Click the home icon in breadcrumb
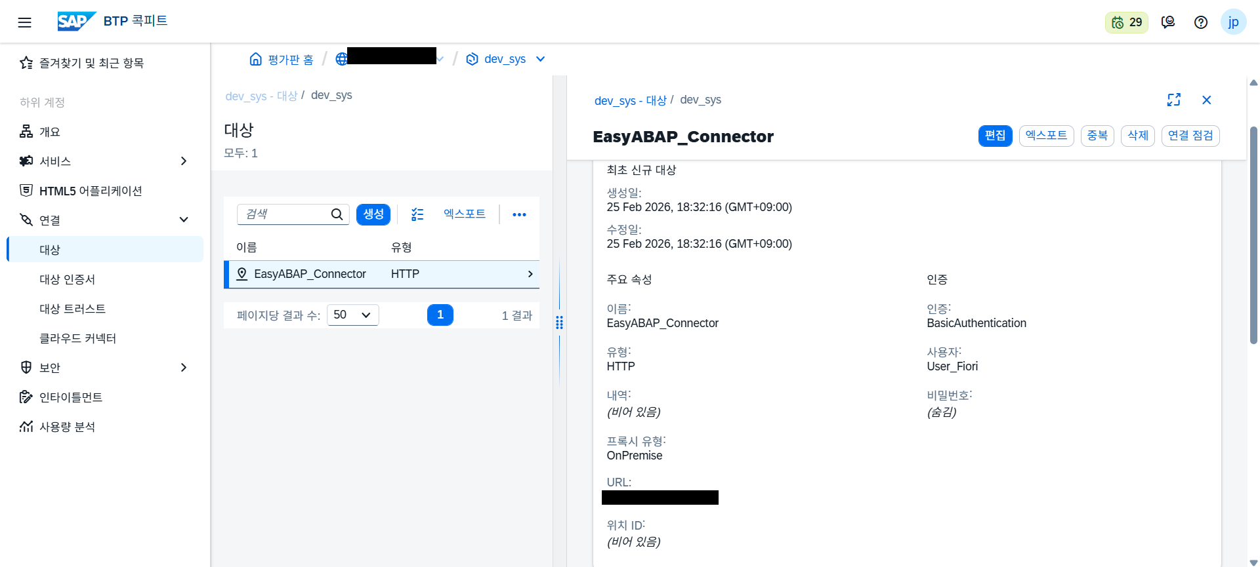Viewport: 1260px width, 567px height. tap(255, 59)
